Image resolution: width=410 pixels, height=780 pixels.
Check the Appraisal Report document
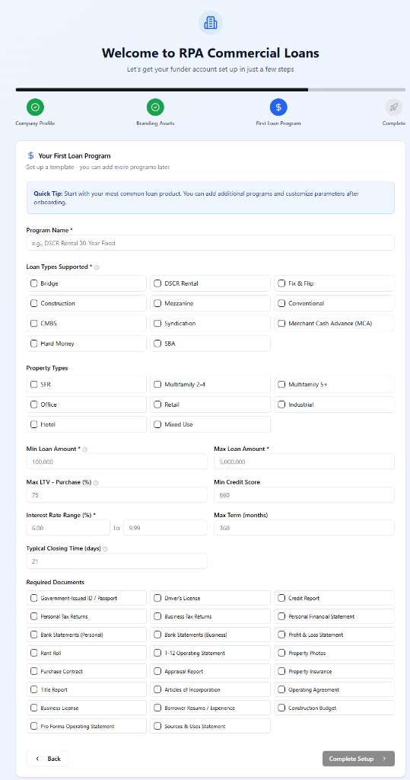click(x=157, y=671)
